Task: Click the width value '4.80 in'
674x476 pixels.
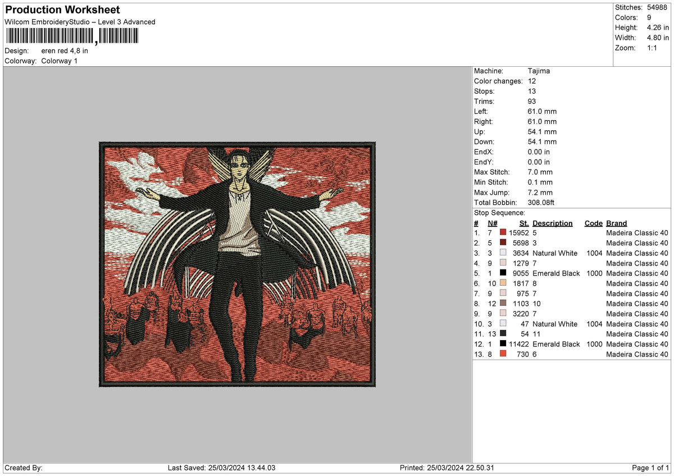Action: click(x=658, y=38)
